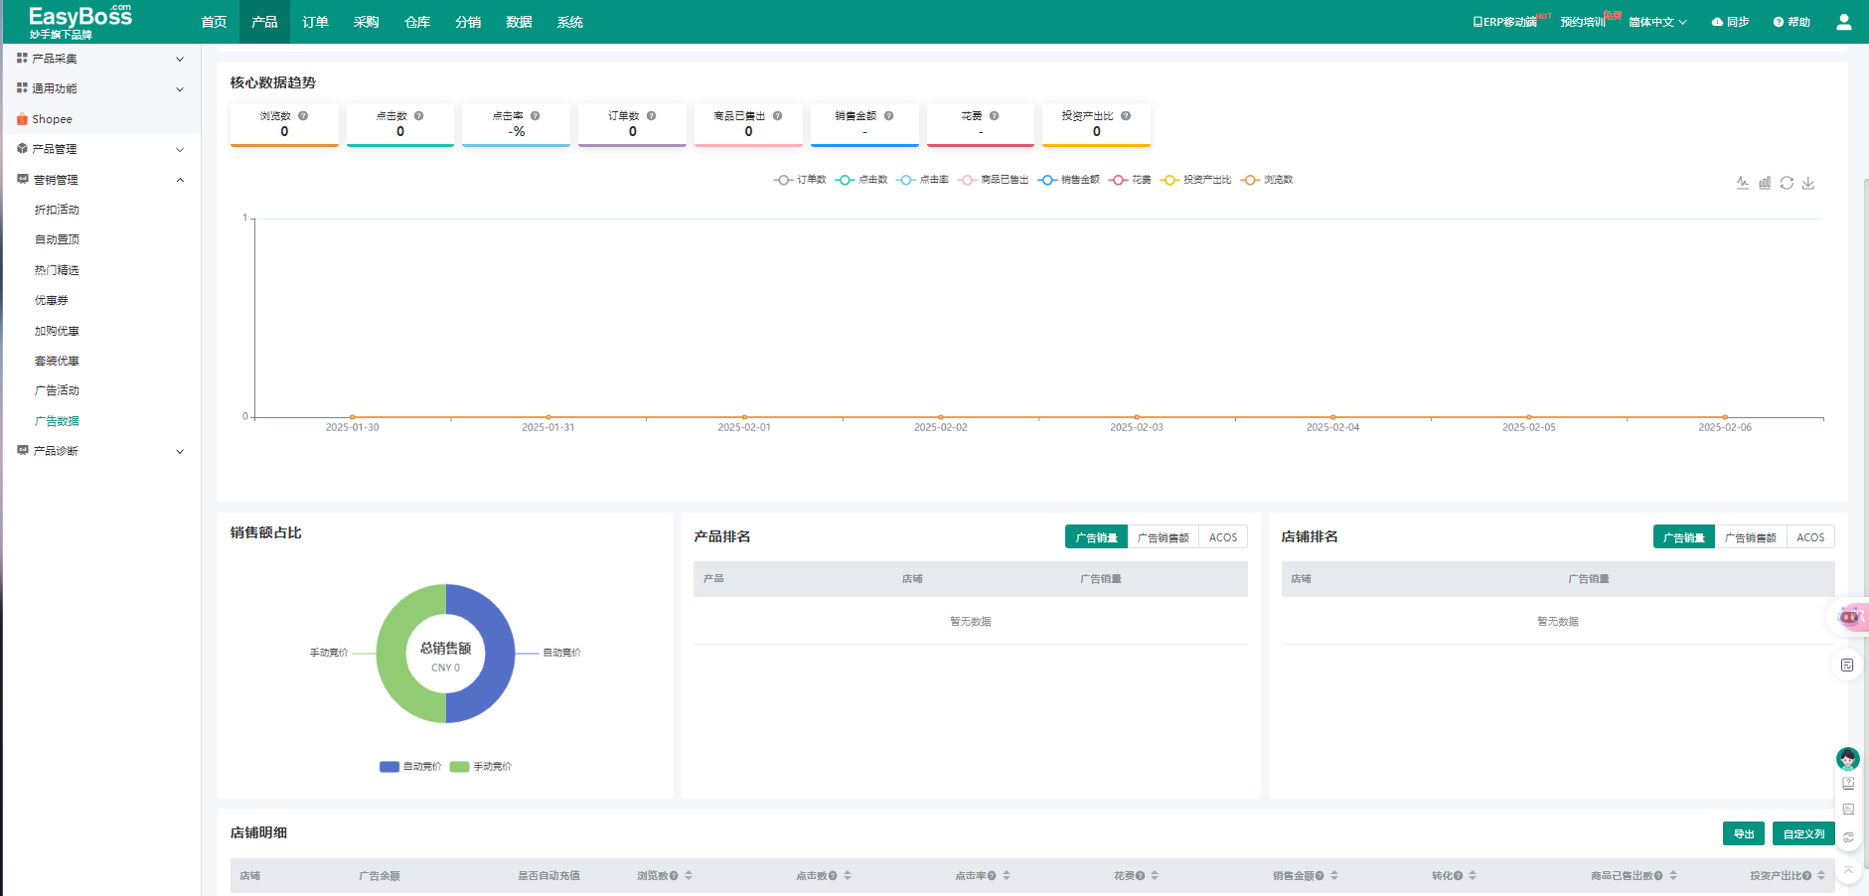Open the 帮助 help icon
The height and width of the screenshot is (896, 1869).
[x=1779, y=22]
